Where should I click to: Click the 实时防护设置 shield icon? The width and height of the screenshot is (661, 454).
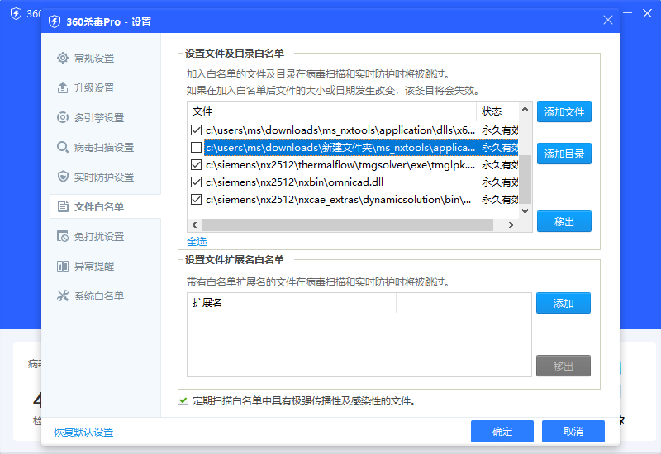[63, 177]
